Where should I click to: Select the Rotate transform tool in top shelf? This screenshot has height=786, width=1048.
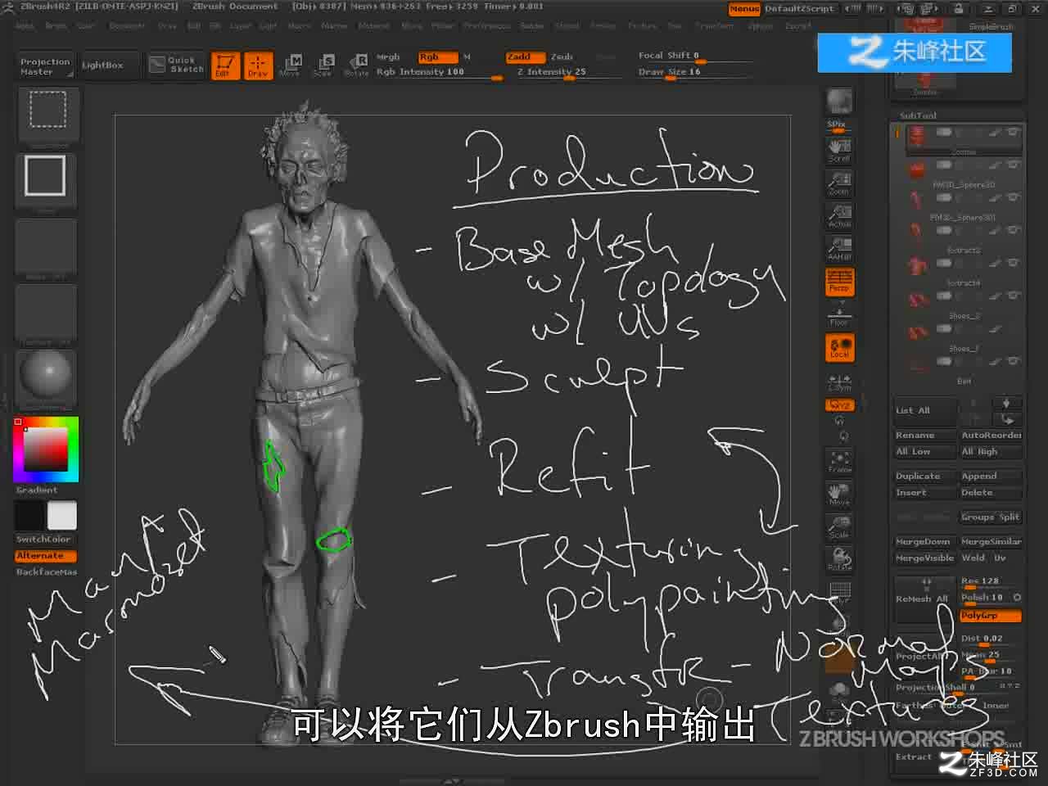[x=356, y=65]
